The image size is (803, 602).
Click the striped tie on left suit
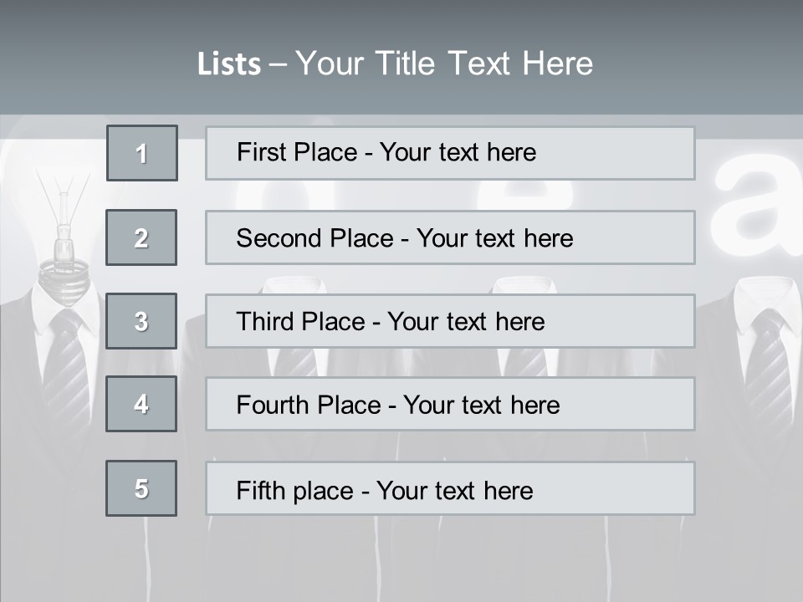click(x=65, y=369)
